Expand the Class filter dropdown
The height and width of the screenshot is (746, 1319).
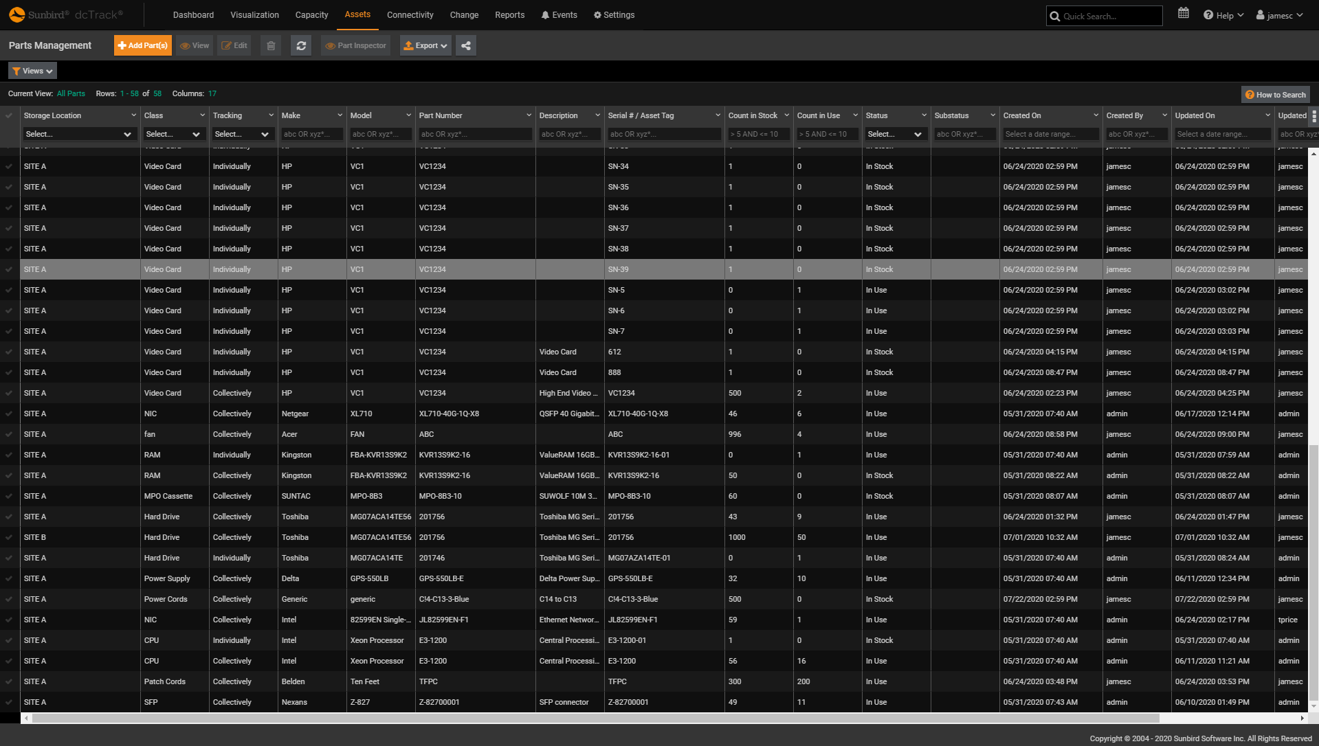click(174, 134)
